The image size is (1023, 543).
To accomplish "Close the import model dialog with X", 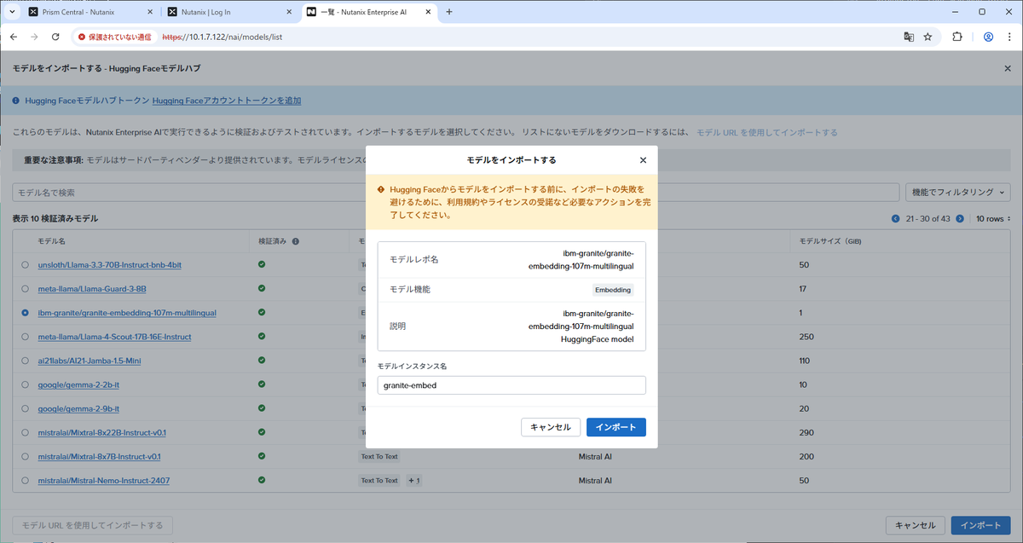I will 643,159.
